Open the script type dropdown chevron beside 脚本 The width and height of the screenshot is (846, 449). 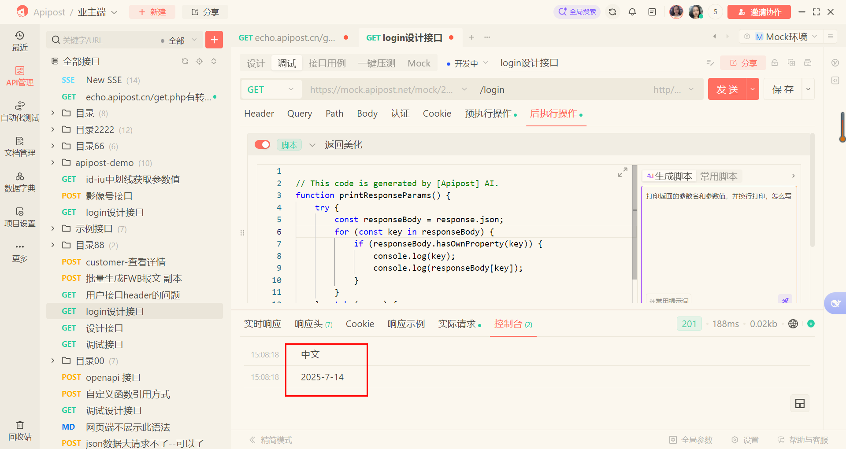pos(312,145)
